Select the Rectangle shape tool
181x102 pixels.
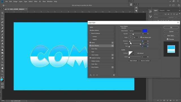[x=2, y=65]
